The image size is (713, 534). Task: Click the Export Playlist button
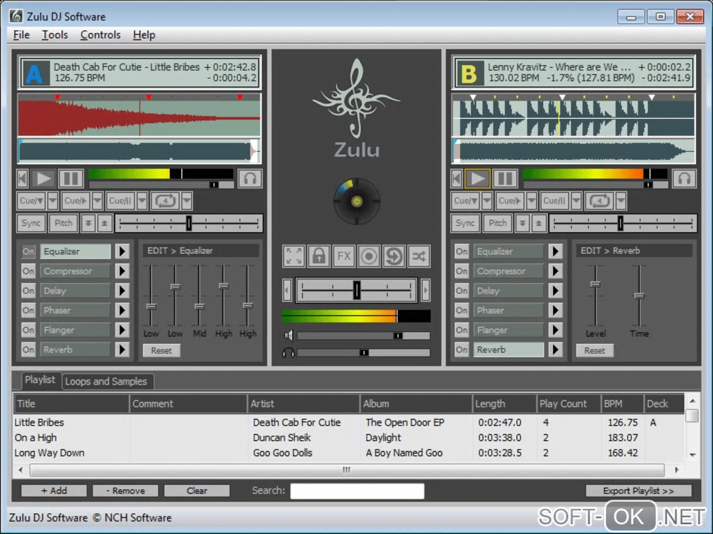tap(638, 491)
